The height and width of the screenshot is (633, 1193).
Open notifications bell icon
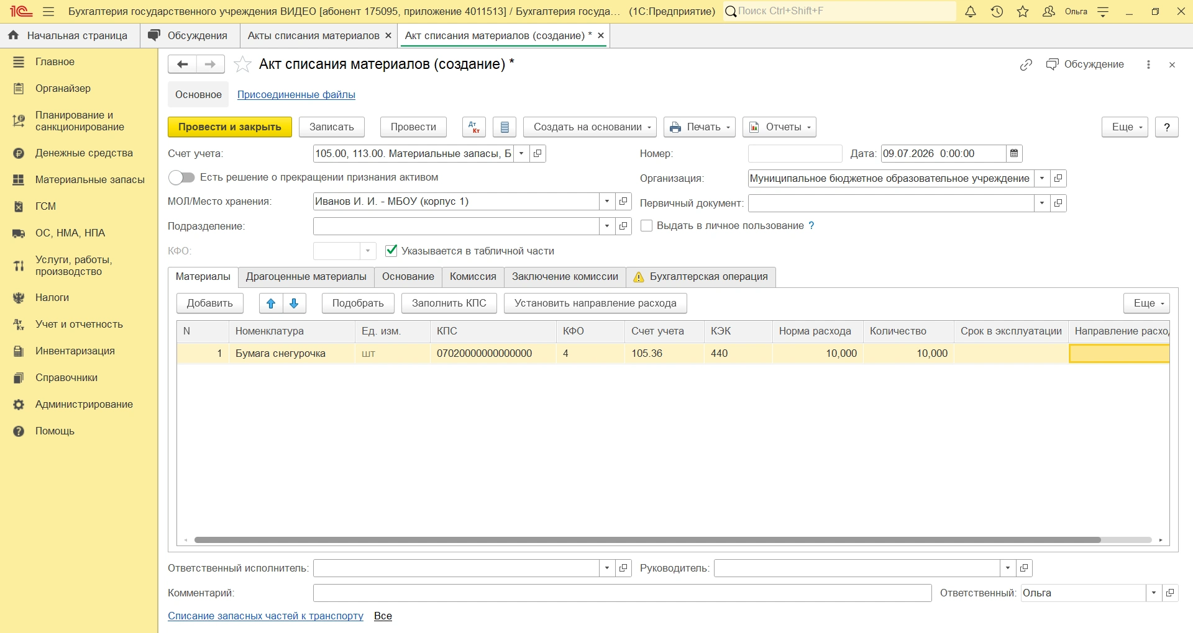pyautogui.click(x=971, y=11)
